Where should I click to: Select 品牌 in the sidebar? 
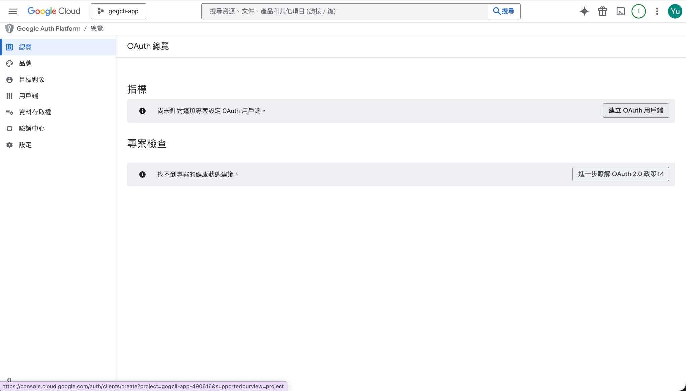pos(25,63)
